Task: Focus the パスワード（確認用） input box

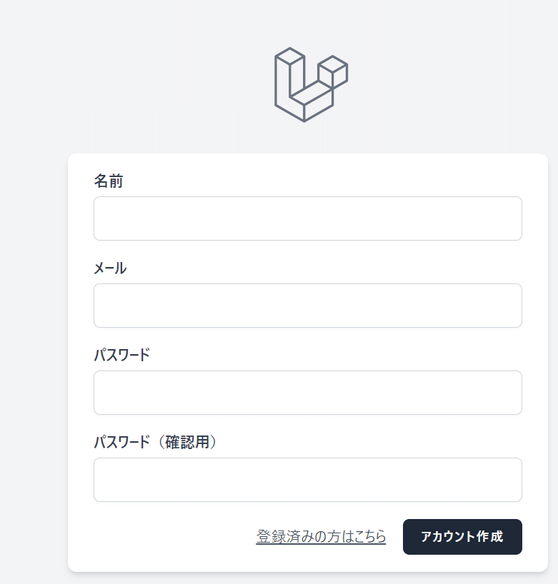Action: tap(307, 480)
